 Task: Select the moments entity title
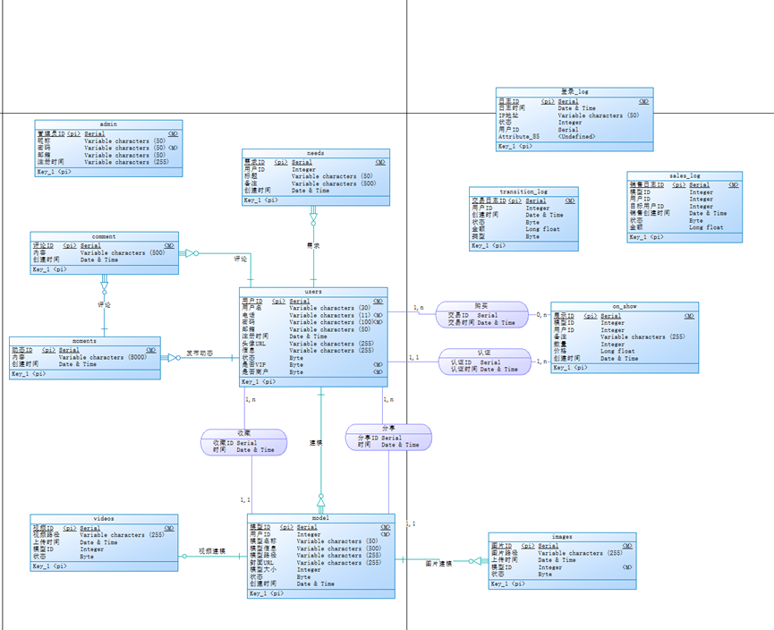(84, 341)
